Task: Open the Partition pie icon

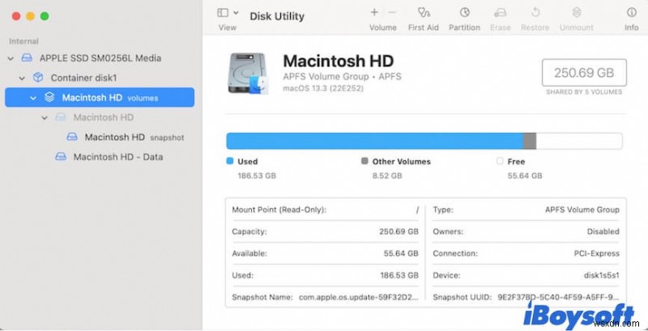Action: (x=464, y=12)
